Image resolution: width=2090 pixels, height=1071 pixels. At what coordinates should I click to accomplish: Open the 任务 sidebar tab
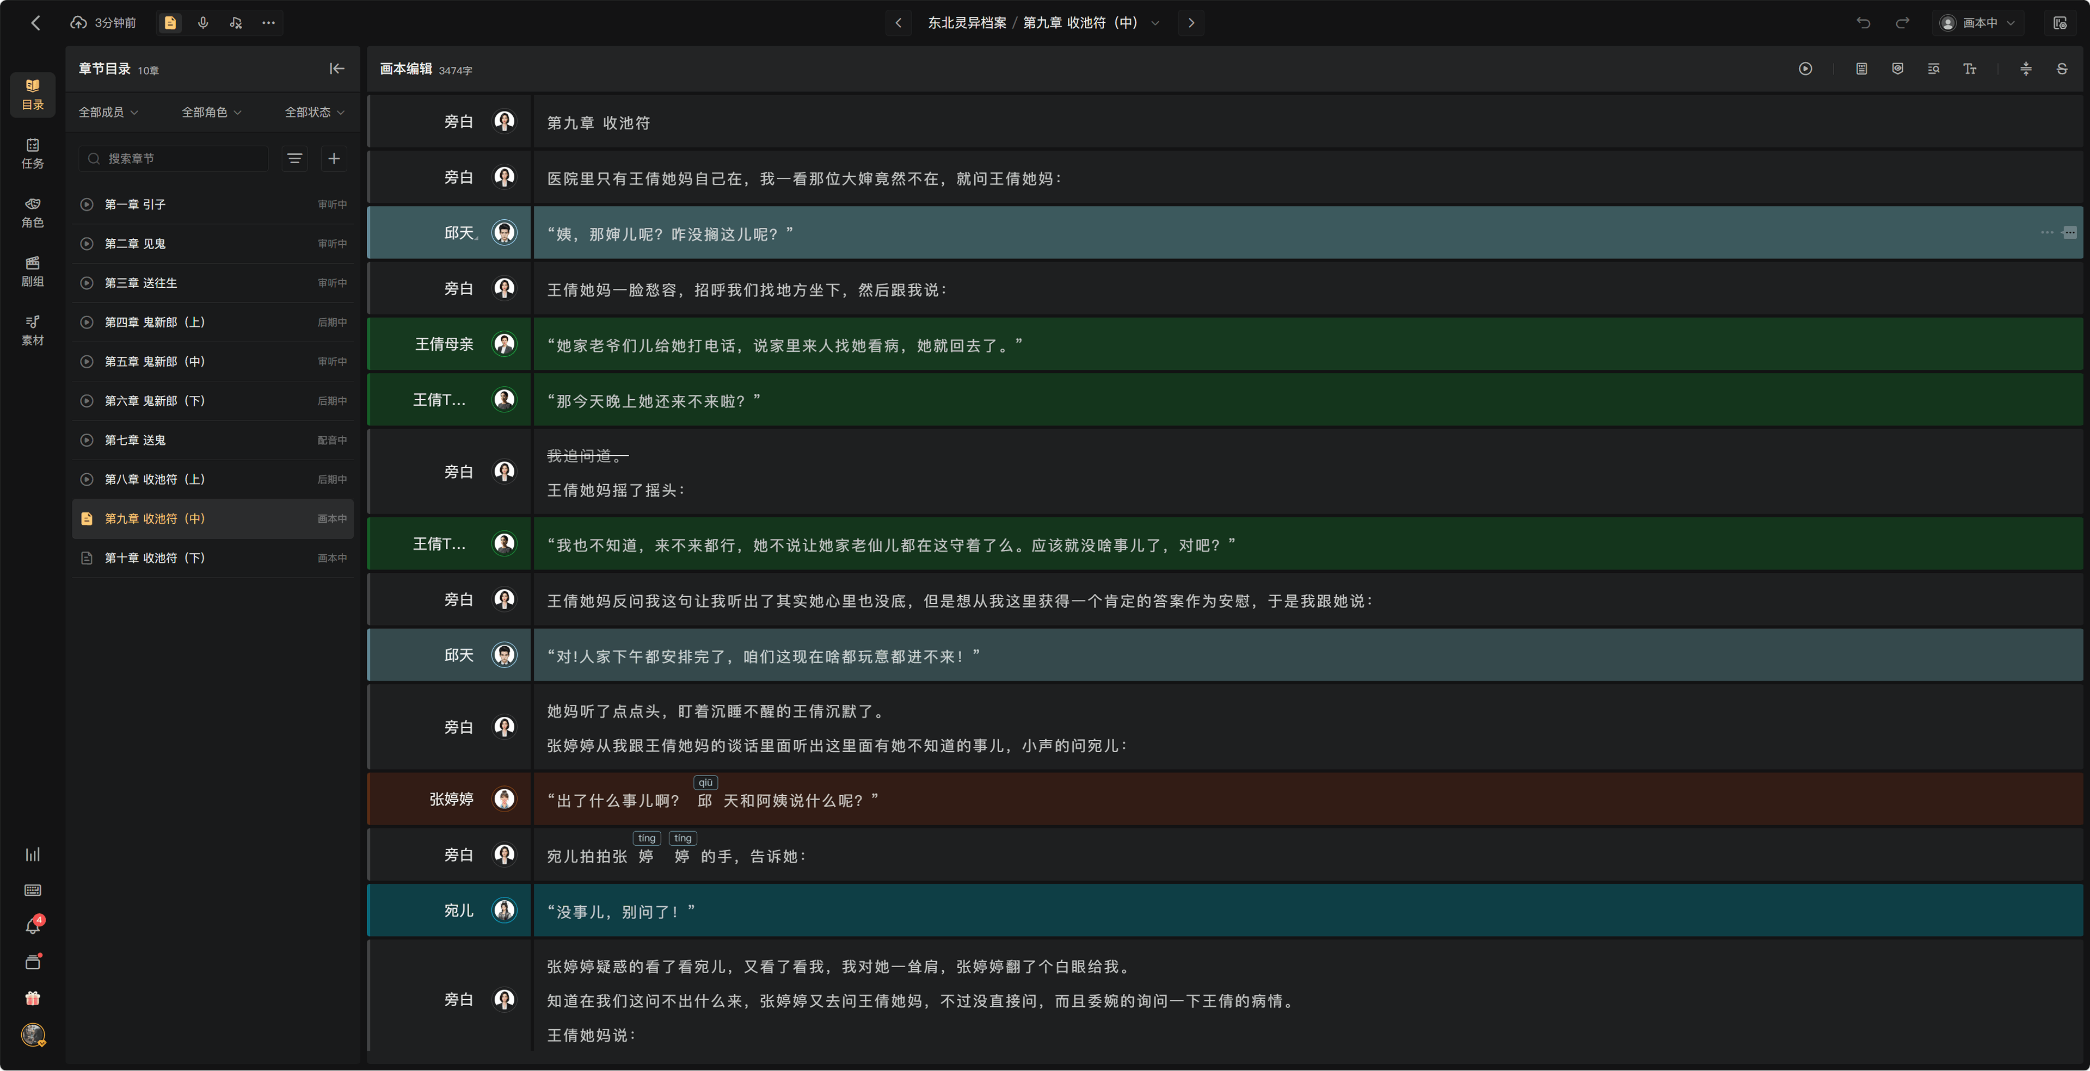click(x=33, y=153)
